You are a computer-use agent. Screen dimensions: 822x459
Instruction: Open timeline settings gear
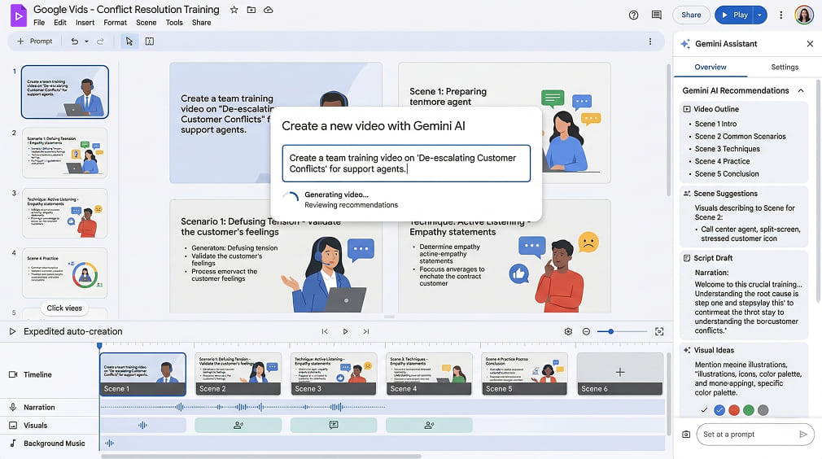click(x=568, y=332)
